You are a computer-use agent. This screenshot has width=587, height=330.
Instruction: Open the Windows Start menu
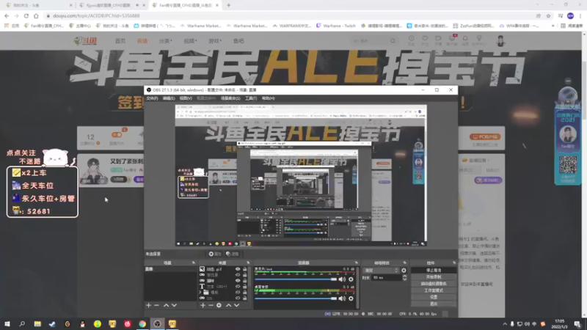tap(7, 324)
